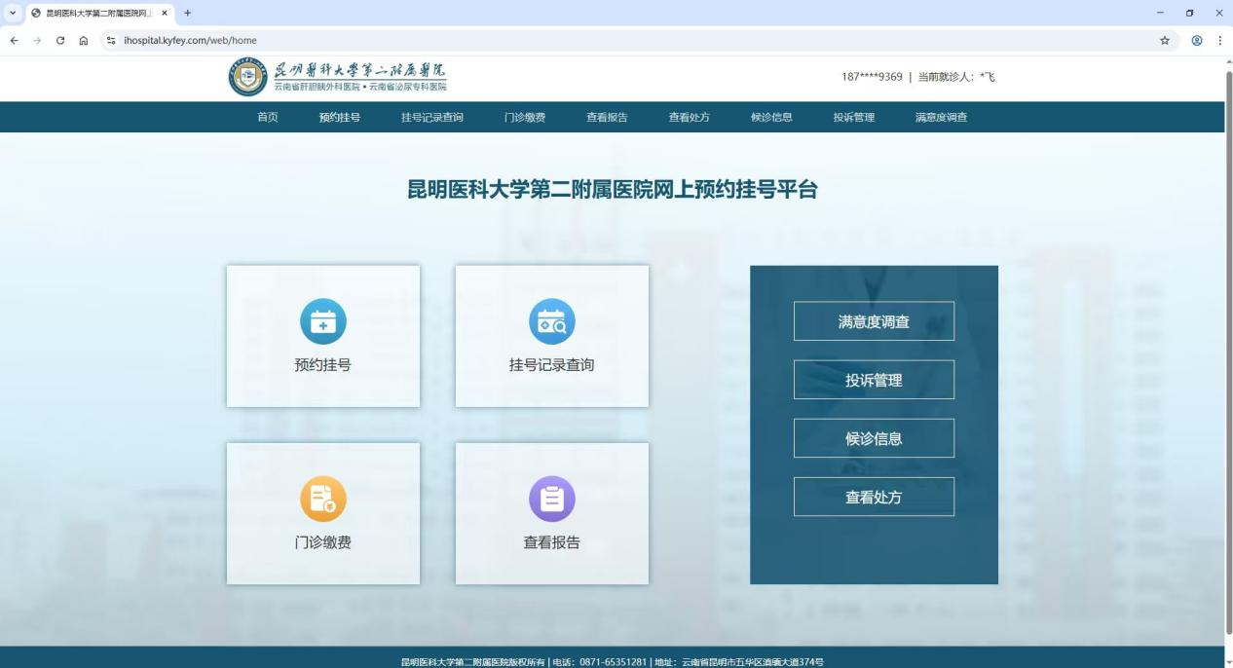Click the hospital logo emblem
This screenshot has height=668, width=1233.
tap(247, 77)
